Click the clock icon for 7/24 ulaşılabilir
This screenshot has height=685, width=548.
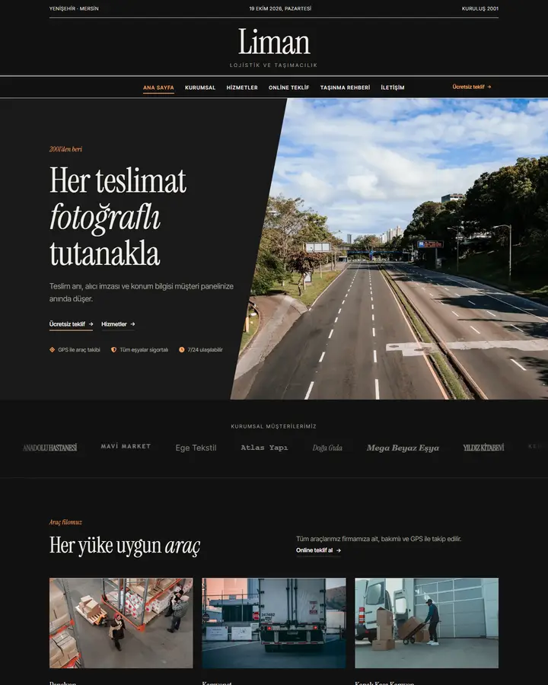(x=182, y=349)
